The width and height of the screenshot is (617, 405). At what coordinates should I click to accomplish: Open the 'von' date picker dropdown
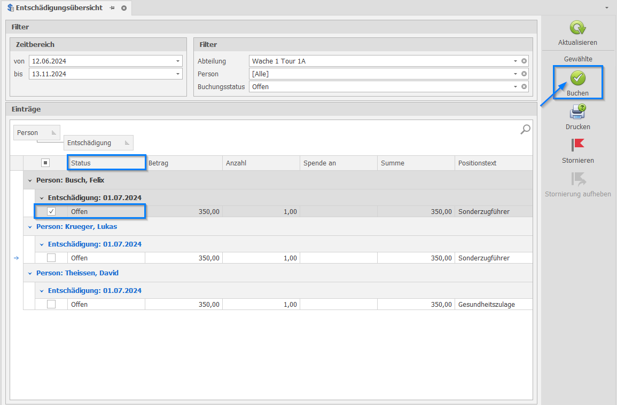(x=177, y=61)
